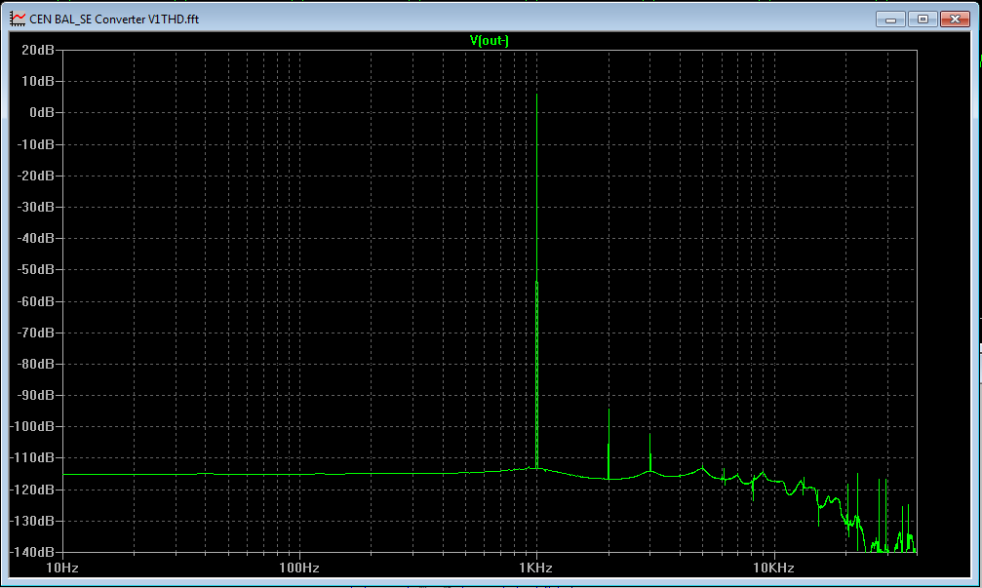Click the -60dB axis label
982x588 pixels.
(36, 301)
